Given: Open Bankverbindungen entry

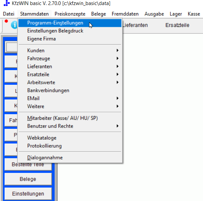Looking at the screenshot, I should (x=70, y=90).
